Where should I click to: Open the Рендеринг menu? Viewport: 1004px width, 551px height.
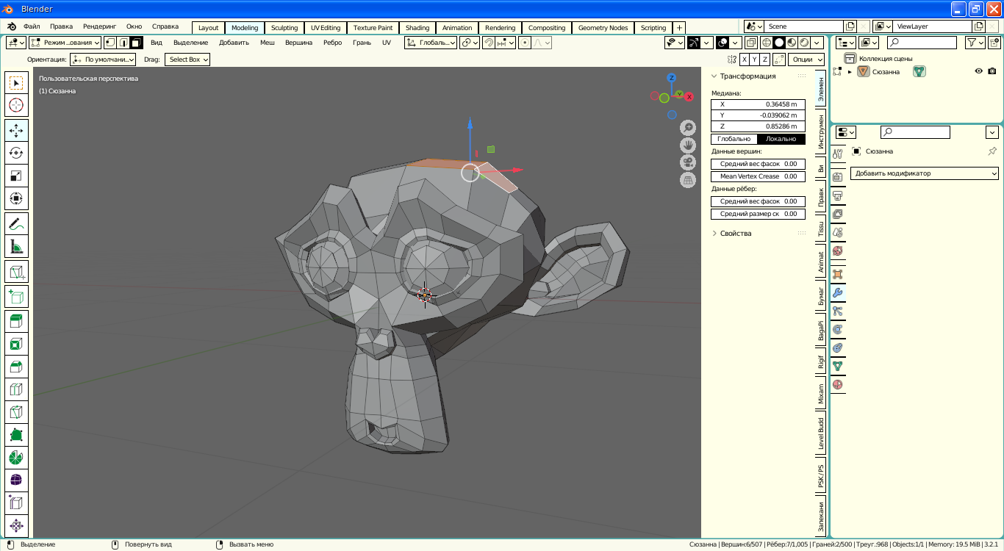coord(99,26)
